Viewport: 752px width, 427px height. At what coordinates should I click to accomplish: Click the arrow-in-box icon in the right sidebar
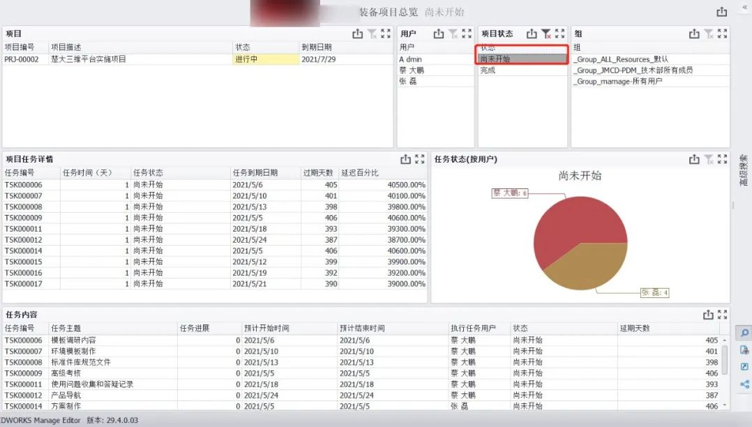(x=744, y=366)
